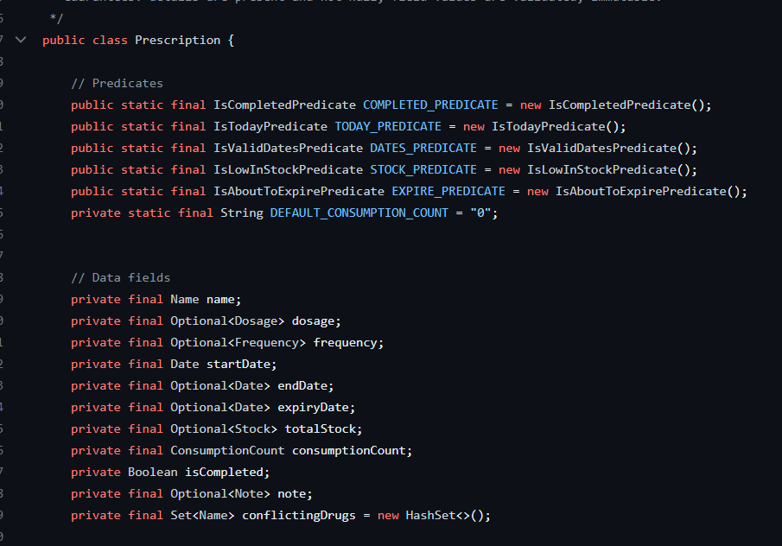The width and height of the screenshot is (782, 546).
Task: Click the 'isCompleted' field identifier
Action: pos(224,473)
